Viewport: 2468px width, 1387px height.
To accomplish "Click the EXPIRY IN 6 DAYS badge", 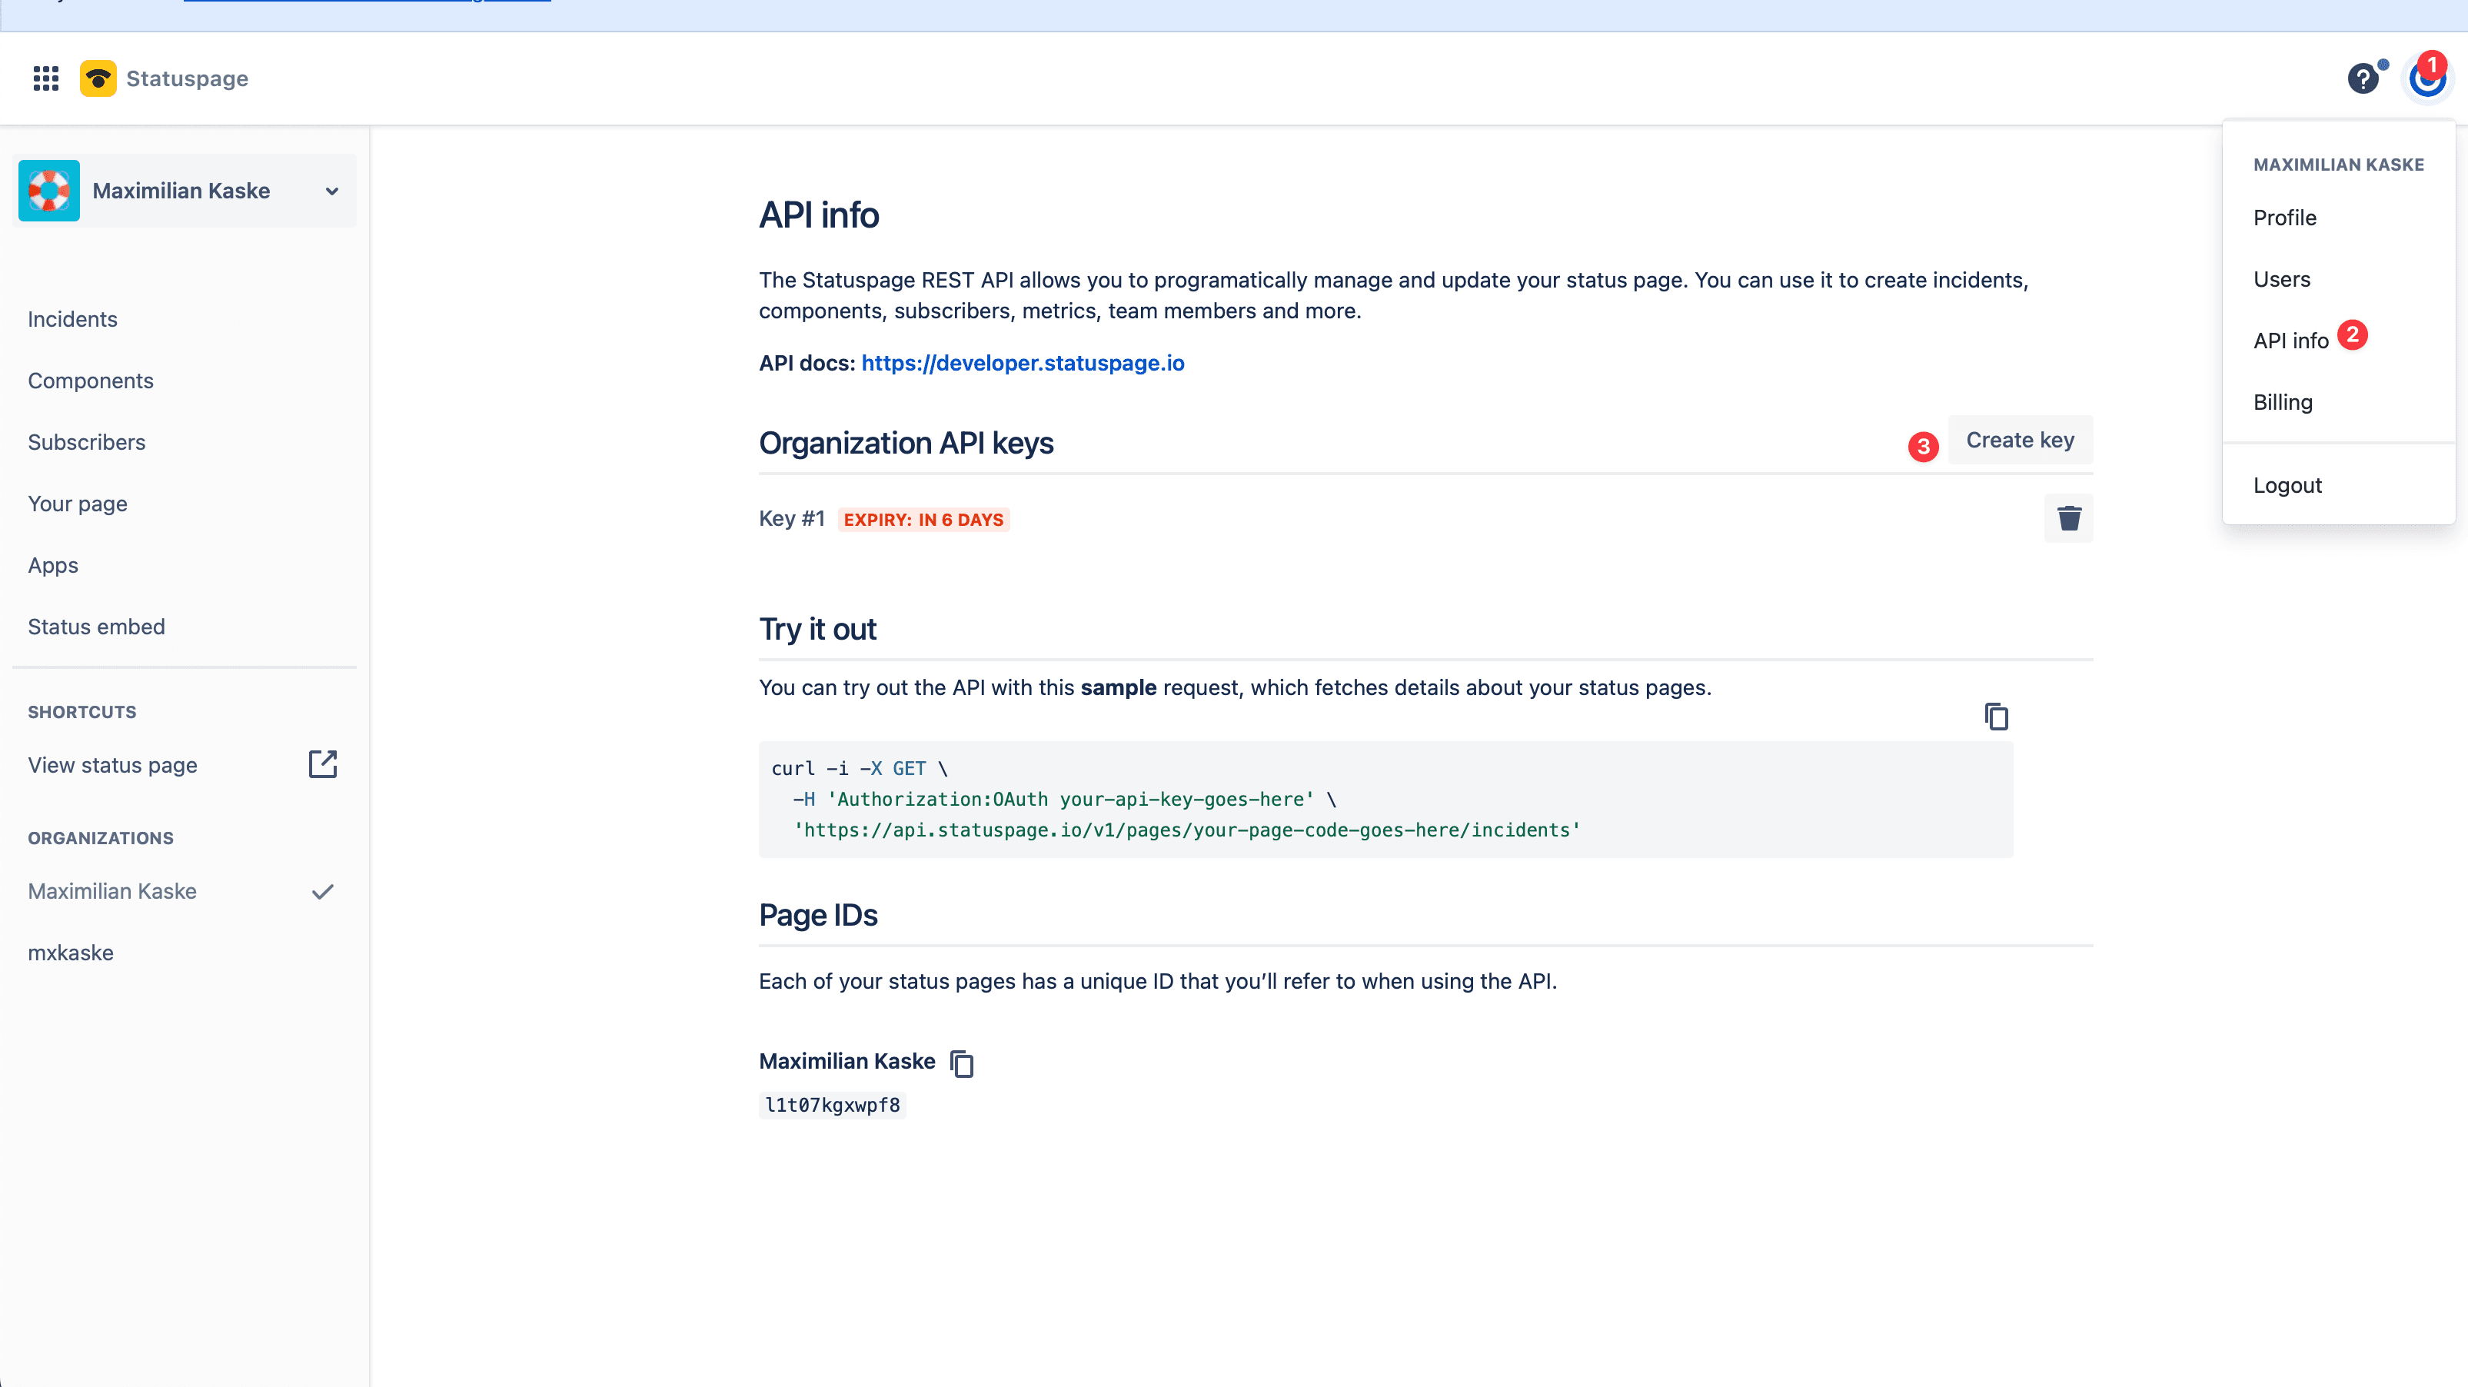I will (923, 519).
